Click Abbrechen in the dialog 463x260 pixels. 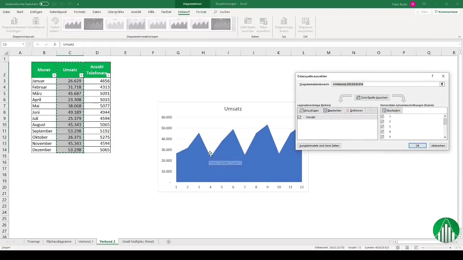[438, 146]
